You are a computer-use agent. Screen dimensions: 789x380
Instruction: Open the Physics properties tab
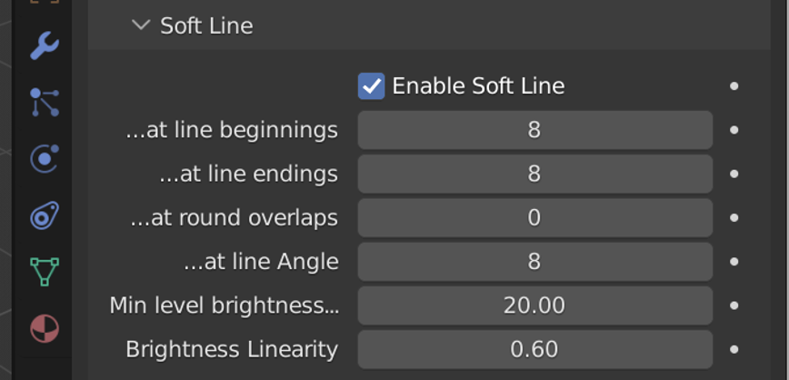coord(44,159)
